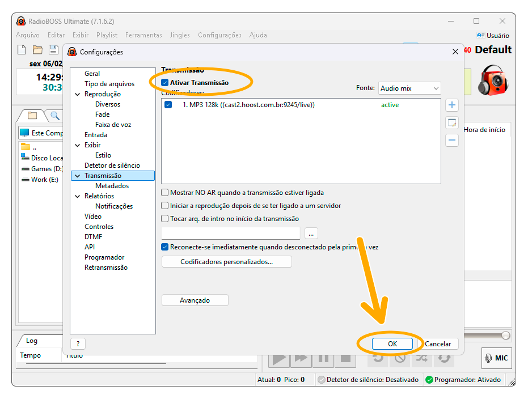Switch to the Log tab

coord(32,341)
